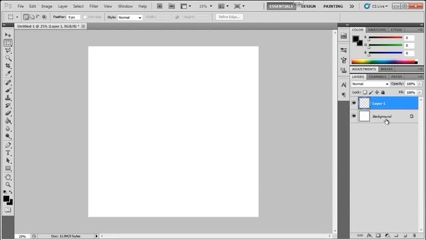Image resolution: width=426 pixels, height=240 pixels.
Task: Select the Dodge tool
Action: [8, 136]
